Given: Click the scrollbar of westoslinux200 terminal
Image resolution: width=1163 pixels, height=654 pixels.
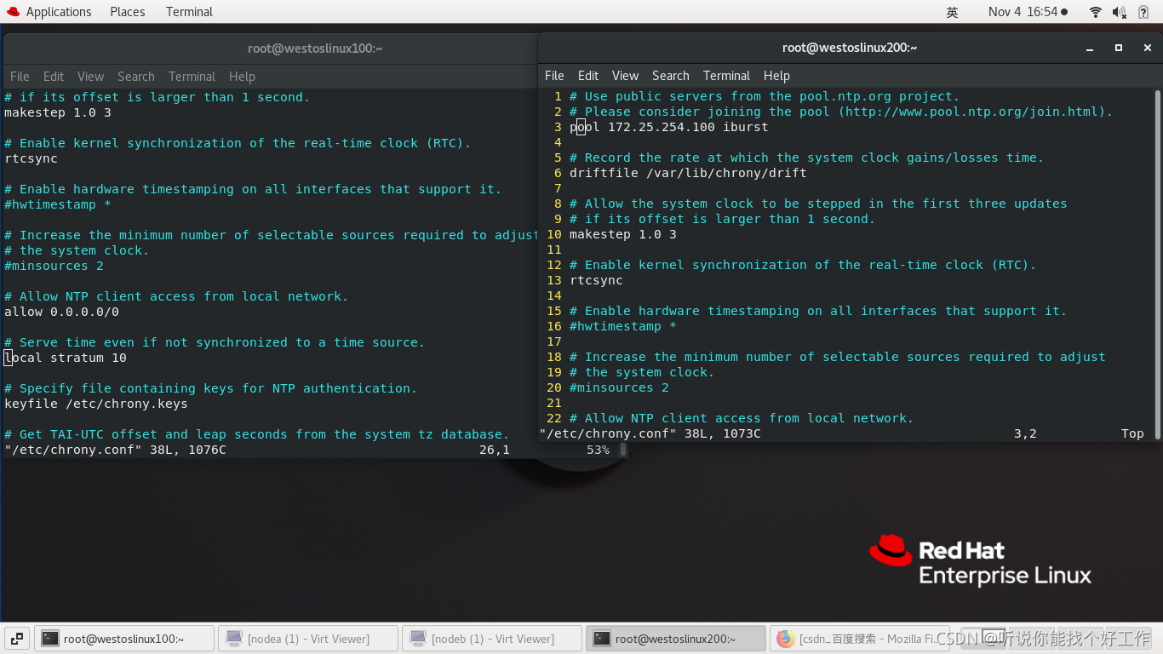Looking at the screenshot, I should pos(1157,265).
